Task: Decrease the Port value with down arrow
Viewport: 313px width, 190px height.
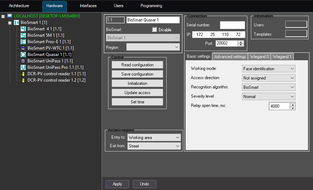Action: coord(241,45)
